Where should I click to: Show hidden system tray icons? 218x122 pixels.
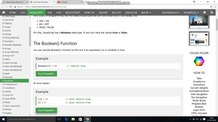[190, 119]
